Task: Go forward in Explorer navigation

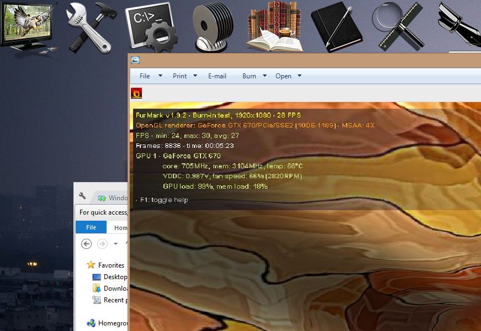Action: [x=103, y=244]
